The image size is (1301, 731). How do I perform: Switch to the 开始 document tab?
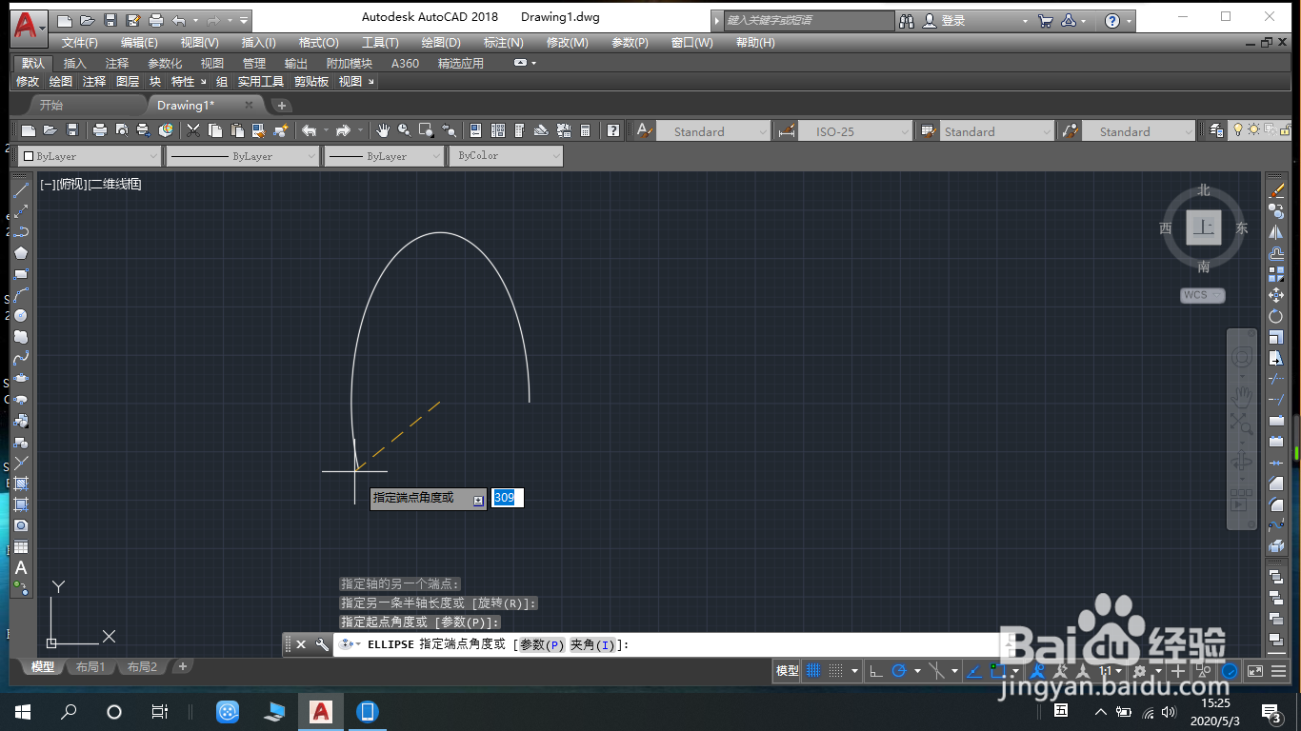(51, 105)
